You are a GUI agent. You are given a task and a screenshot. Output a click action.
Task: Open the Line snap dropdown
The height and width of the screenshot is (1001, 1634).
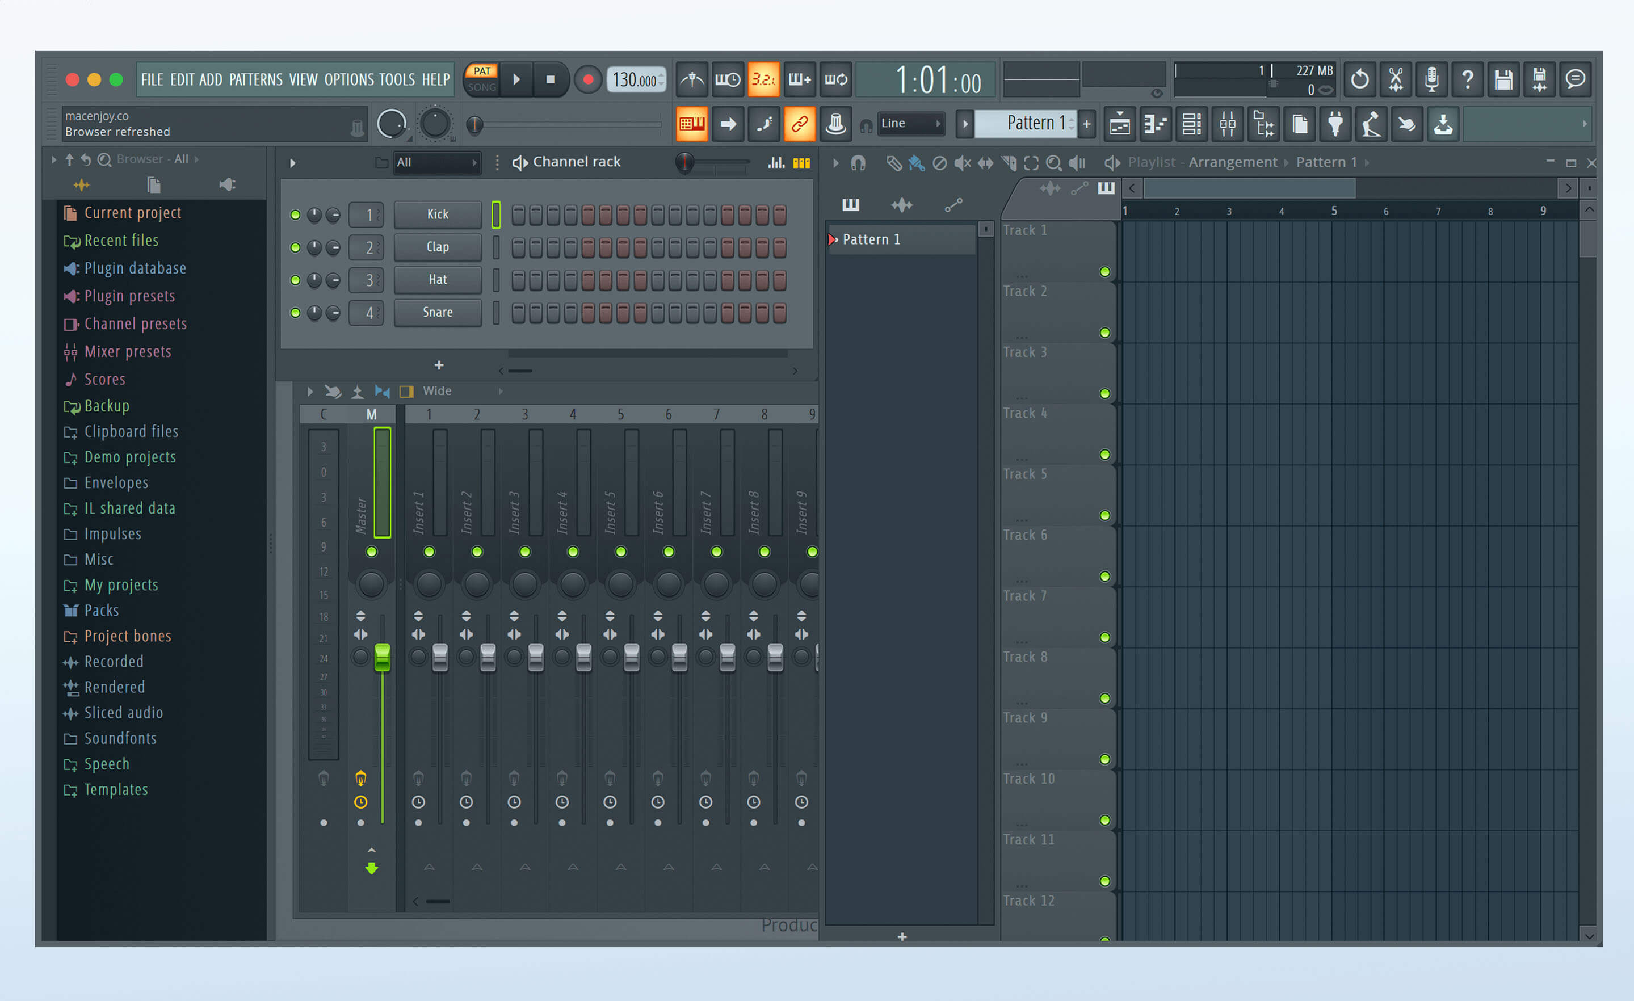[x=910, y=123]
